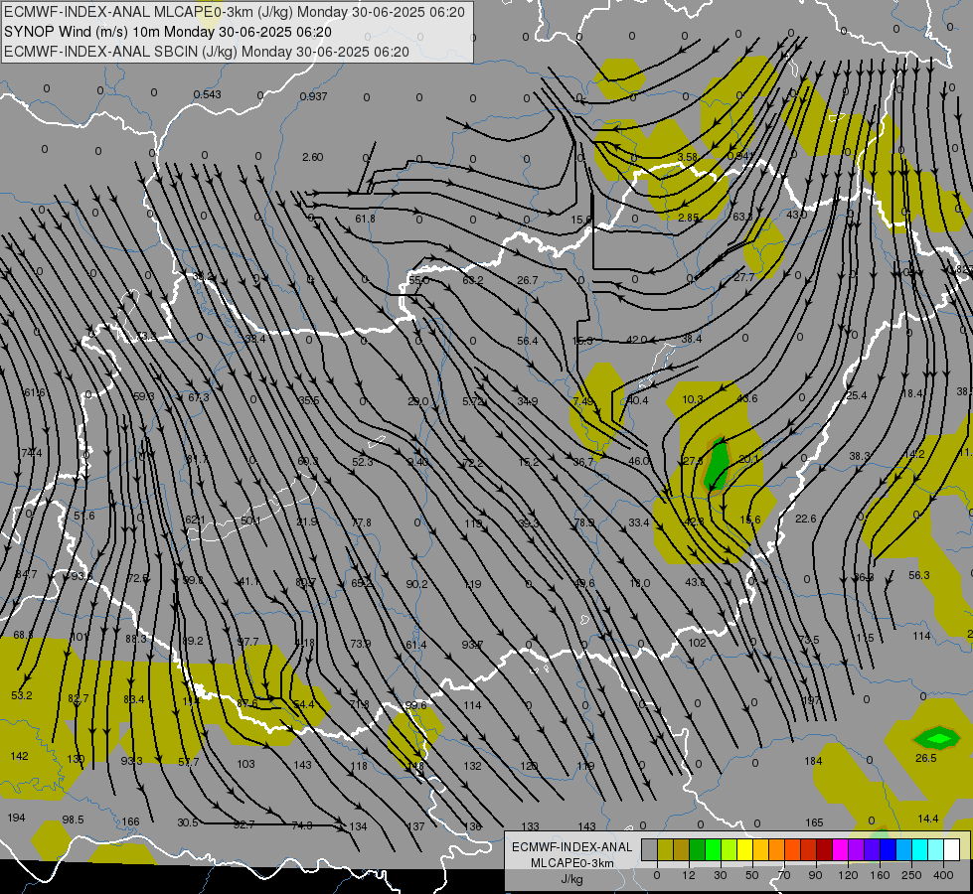Click the legend scale label 400
This screenshot has height=894, width=973.
click(943, 875)
